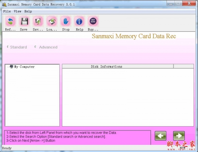Click the Load toolbar icon
The image size is (198, 152).
coord(52,21)
